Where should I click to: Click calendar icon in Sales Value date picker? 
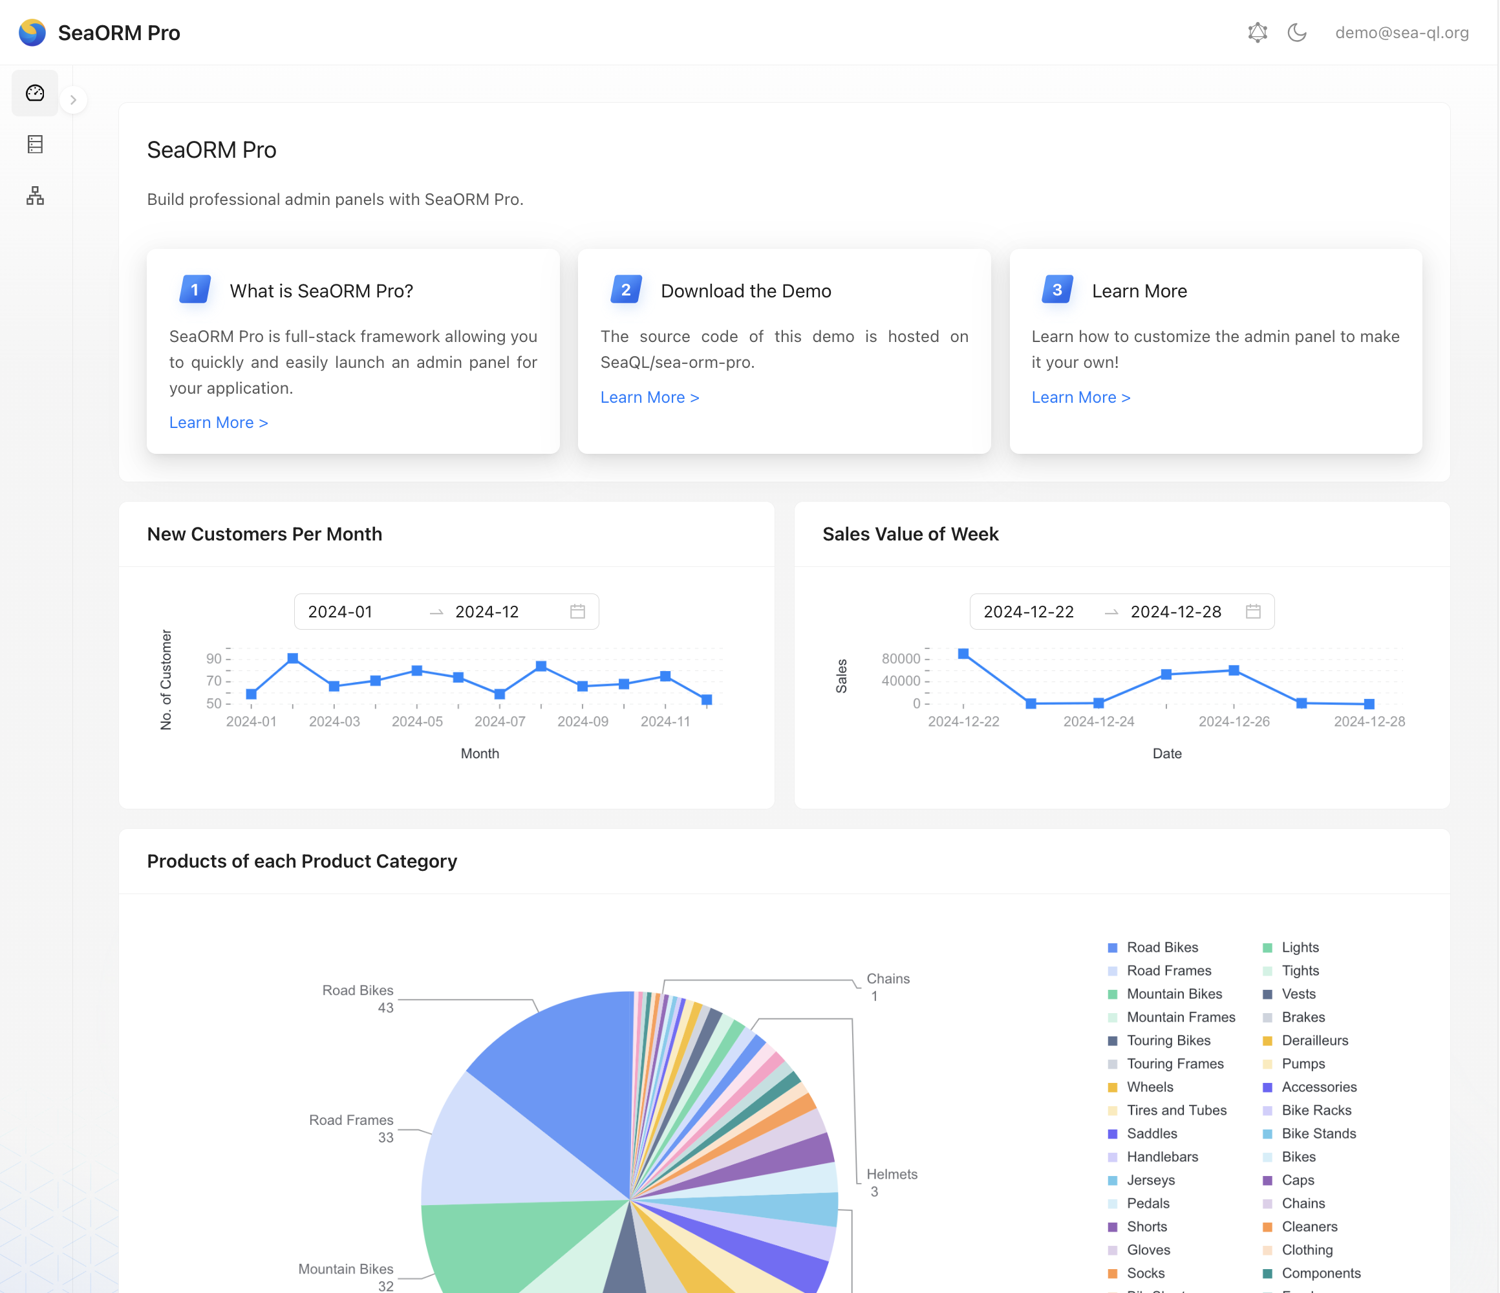(x=1252, y=612)
